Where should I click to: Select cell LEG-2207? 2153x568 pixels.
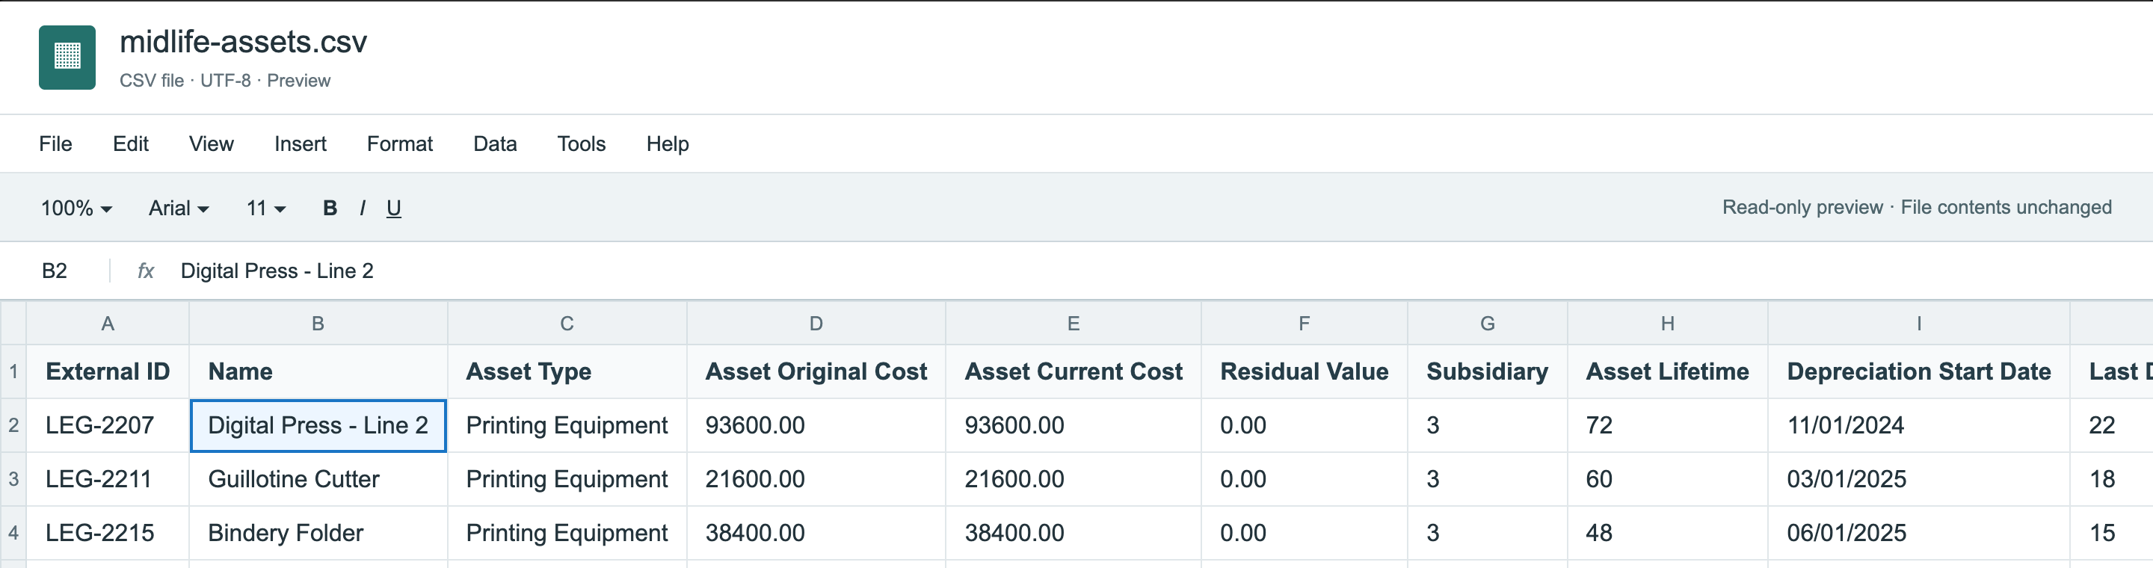pos(108,425)
